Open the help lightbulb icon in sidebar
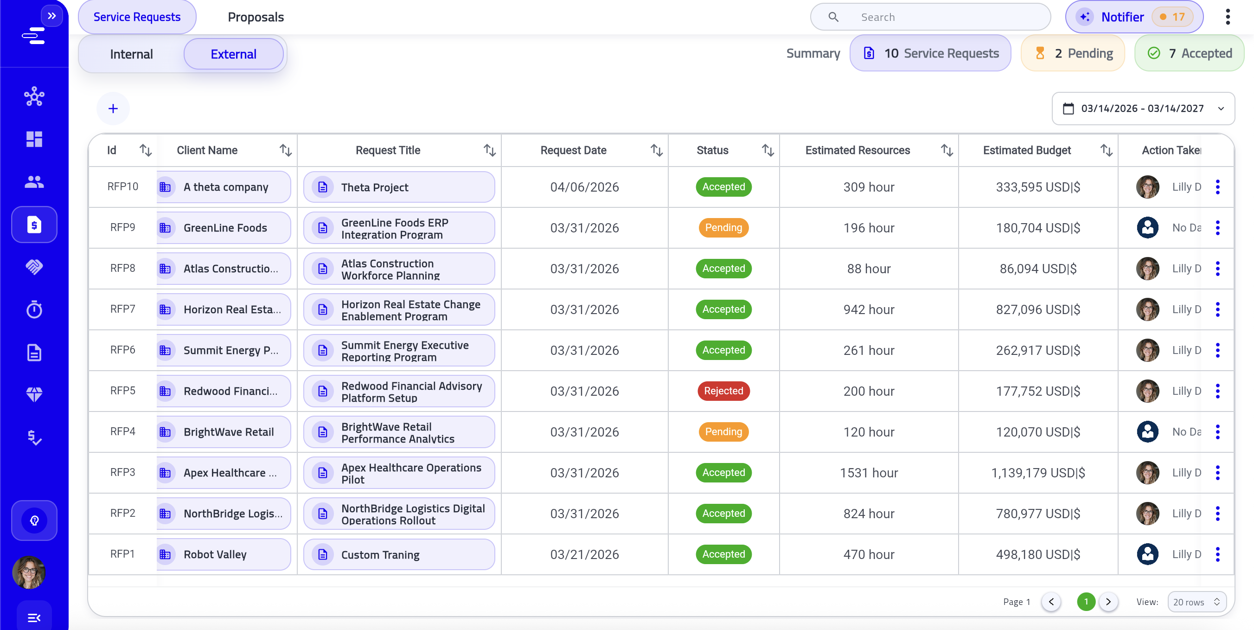The height and width of the screenshot is (630, 1254). click(x=34, y=520)
